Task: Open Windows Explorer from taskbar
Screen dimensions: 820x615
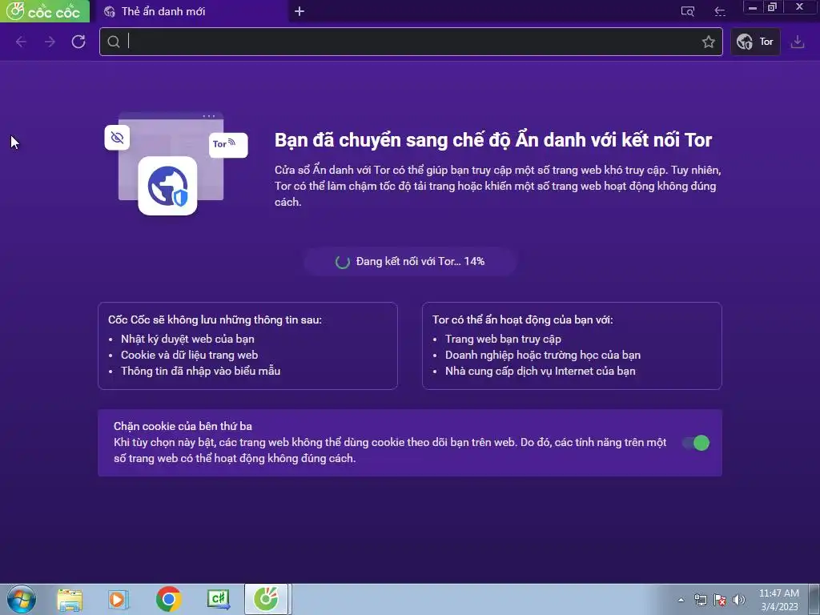Action: click(x=70, y=600)
